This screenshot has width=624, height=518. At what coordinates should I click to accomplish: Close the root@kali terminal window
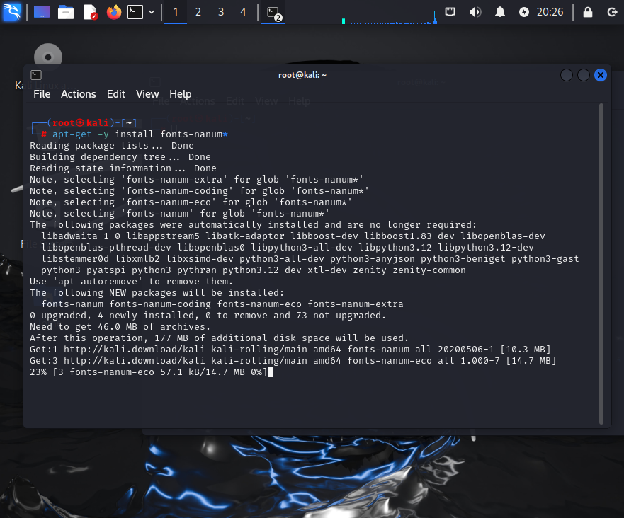coord(601,75)
